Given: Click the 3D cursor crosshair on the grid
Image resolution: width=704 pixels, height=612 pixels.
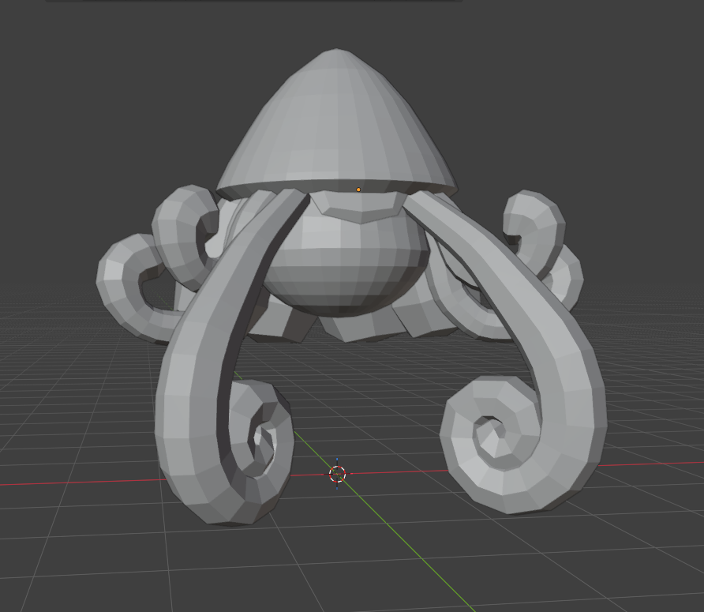Looking at the screenshot, I should 337,474.
